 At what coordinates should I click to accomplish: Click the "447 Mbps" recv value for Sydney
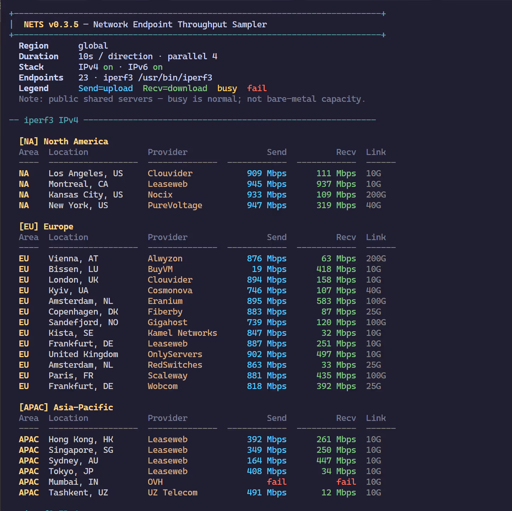[x=336, y=461]
